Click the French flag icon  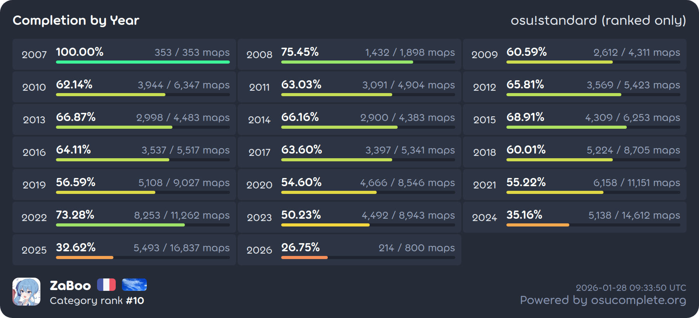click(x=106, y=285)
